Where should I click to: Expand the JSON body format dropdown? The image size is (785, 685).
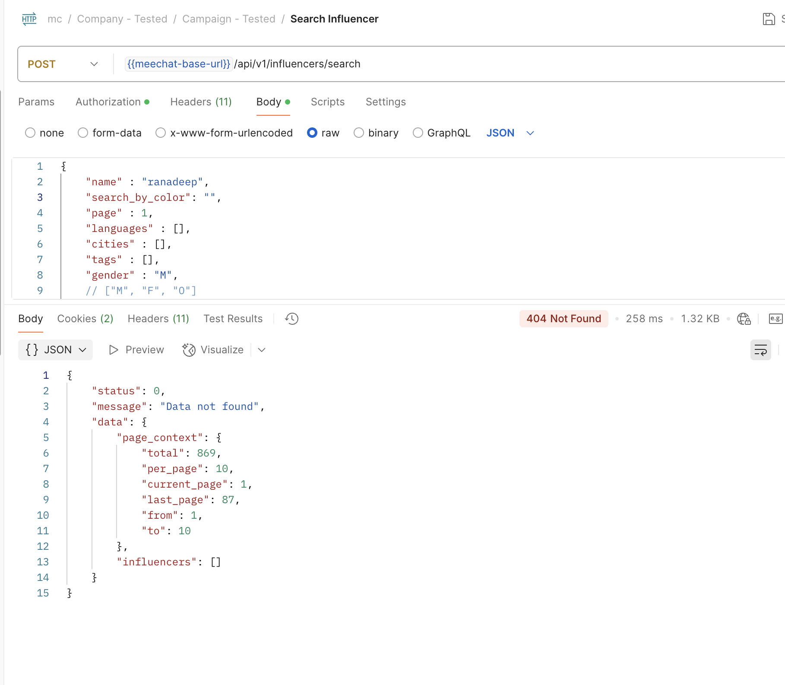point(510,133)
